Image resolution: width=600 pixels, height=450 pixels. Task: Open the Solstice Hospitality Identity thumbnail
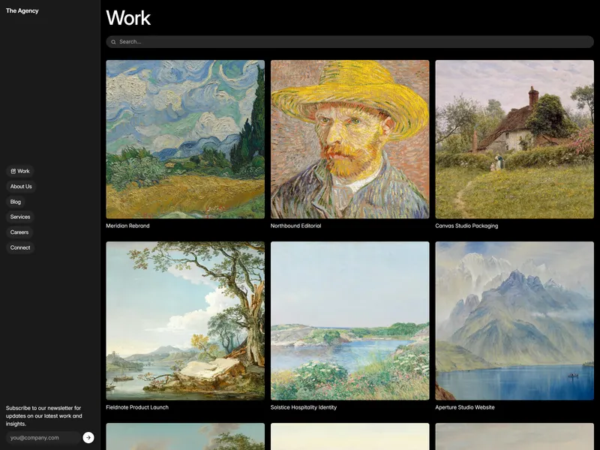coord(349,321)
